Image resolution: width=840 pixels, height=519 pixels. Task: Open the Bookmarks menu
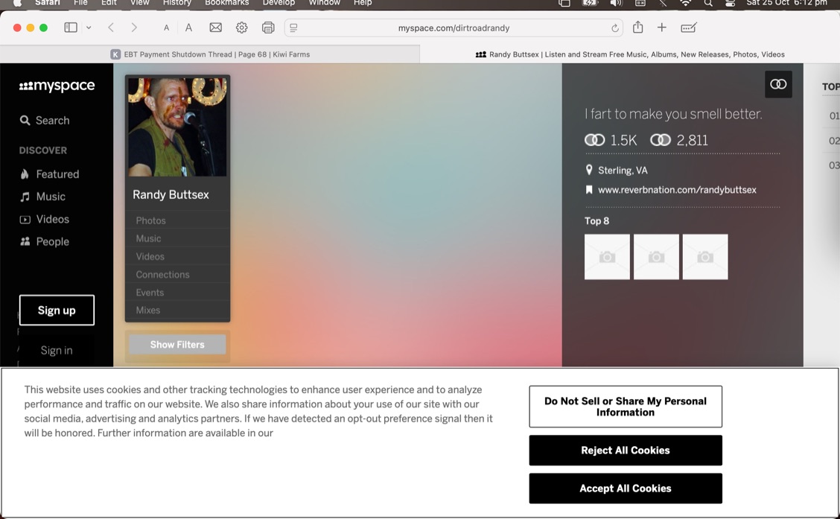226,3
